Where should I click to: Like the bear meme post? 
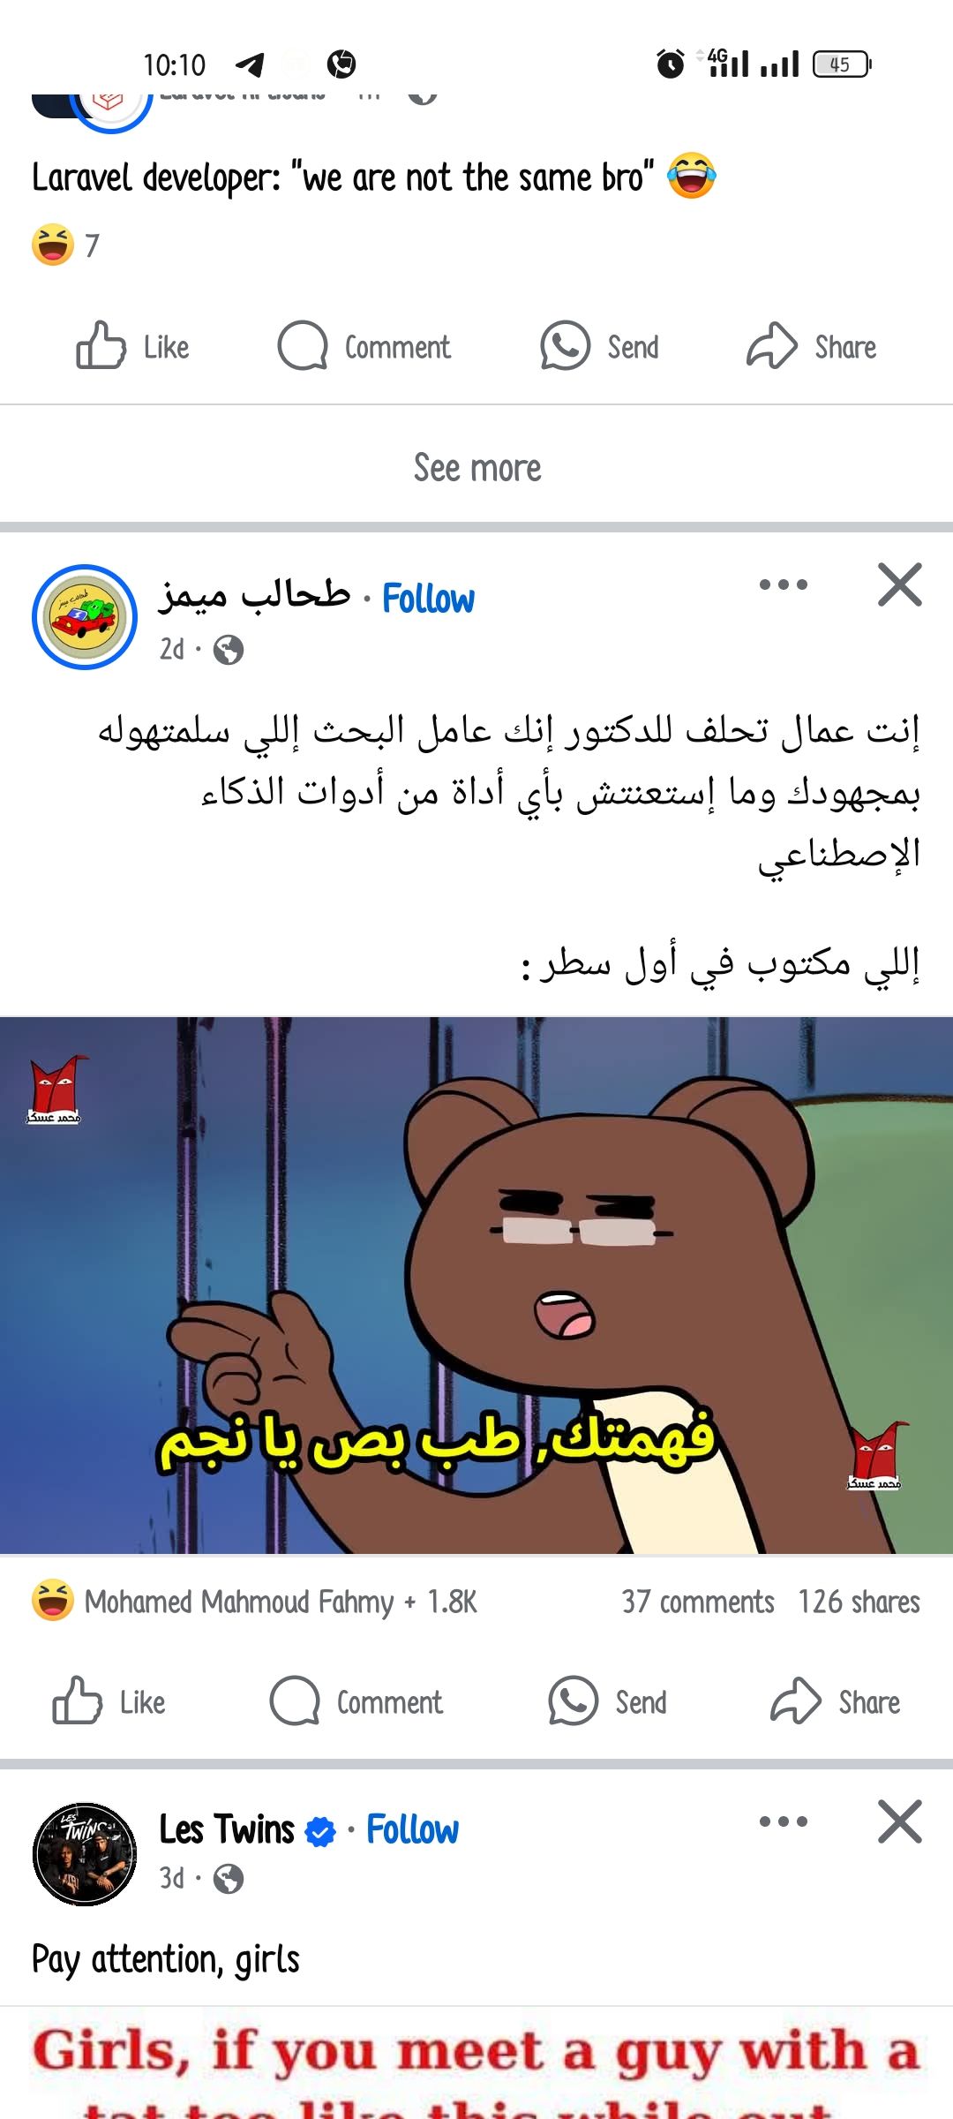(109, 1701)
